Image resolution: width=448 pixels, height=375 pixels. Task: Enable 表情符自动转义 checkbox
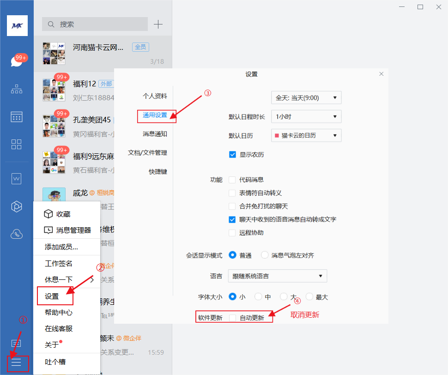[232, 193]
